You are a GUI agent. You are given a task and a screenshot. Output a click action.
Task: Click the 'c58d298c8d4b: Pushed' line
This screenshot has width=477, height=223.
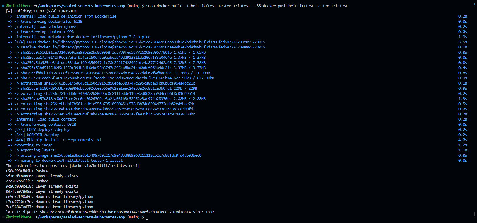[x=27, y=171]
